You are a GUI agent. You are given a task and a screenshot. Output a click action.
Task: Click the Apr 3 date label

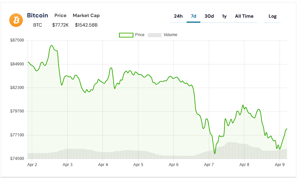(x=67, y=165)
